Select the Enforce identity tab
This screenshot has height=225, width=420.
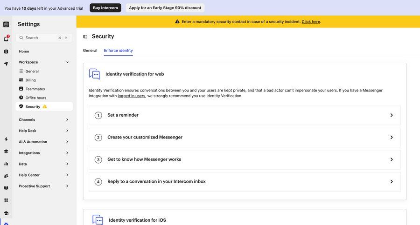pos(119,51)
